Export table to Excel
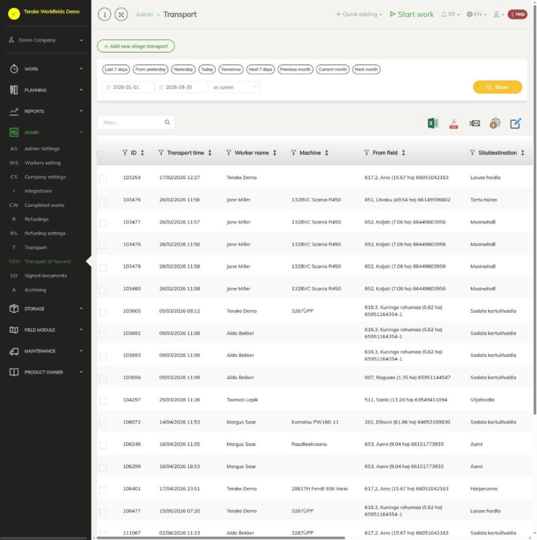 [433, 123]
